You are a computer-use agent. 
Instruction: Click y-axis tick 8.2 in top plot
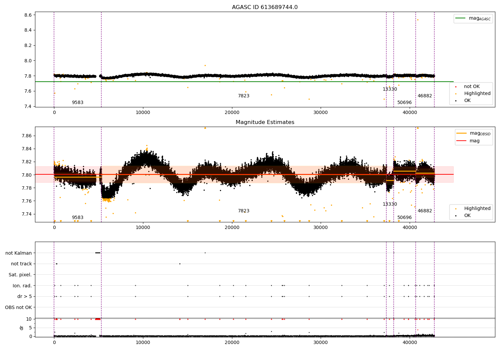click(28, 45)
